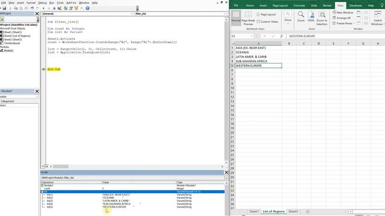The height and width of the screenshot is (216, 385).
Task: Open Object Browser icon in VBA toolbar
Action: (x=76, y=8)
